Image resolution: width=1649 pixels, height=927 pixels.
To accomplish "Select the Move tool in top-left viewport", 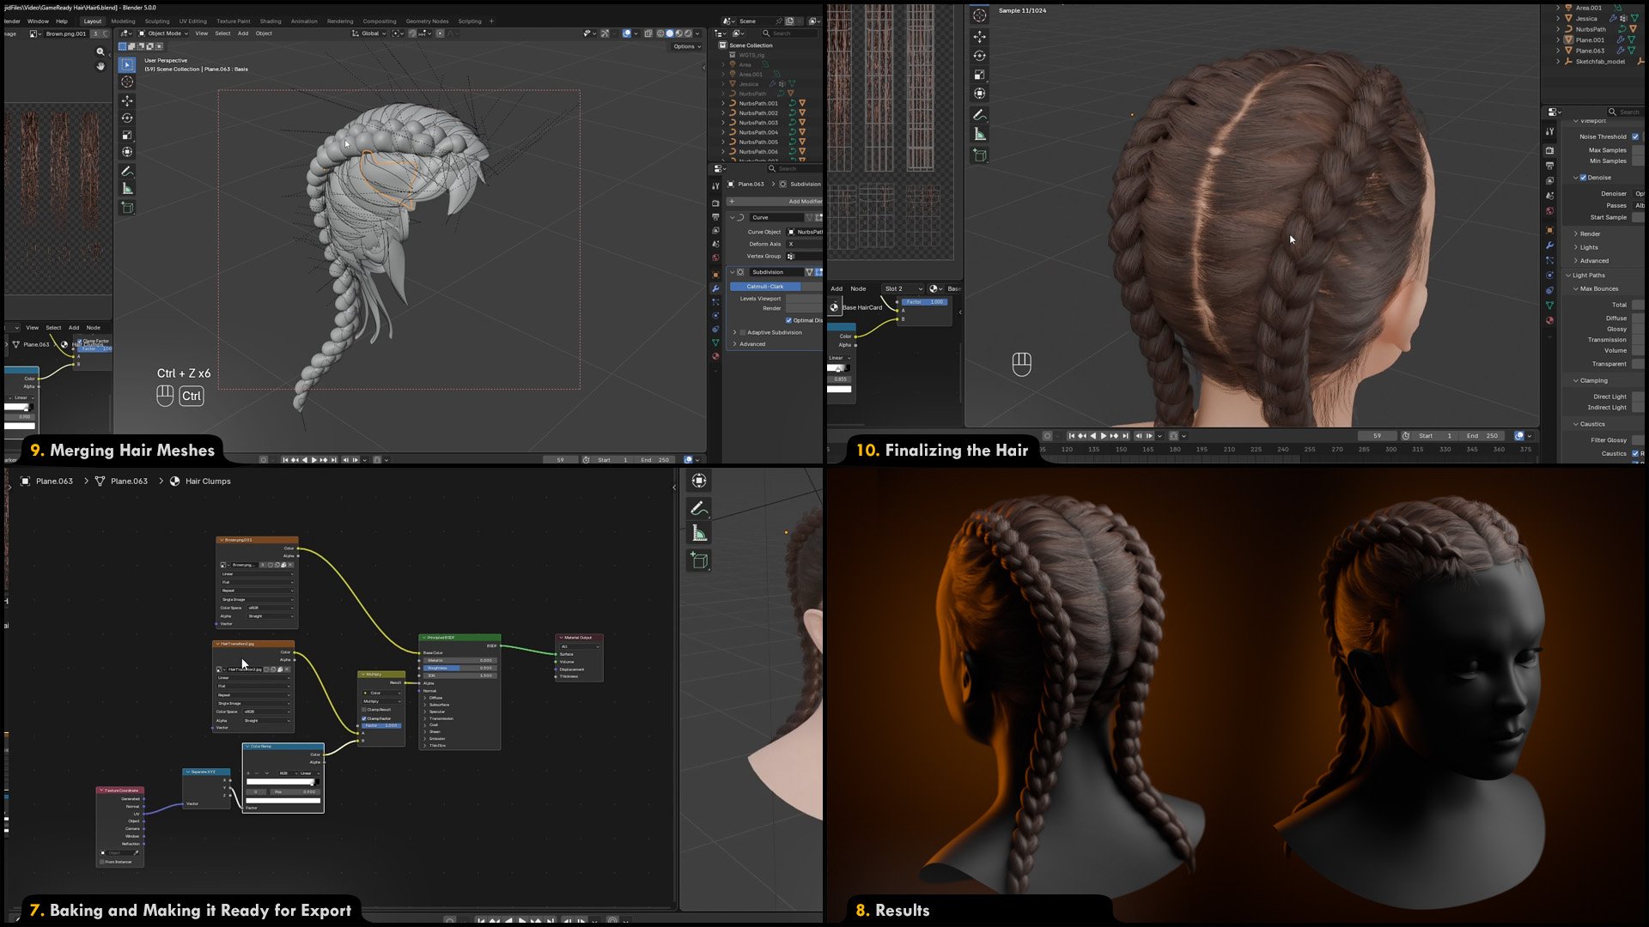I will pyautogui.click(x=127, y=100).
